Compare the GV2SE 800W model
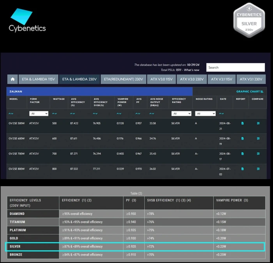Screen dimensions: 273x263 [x=258, y=169]
